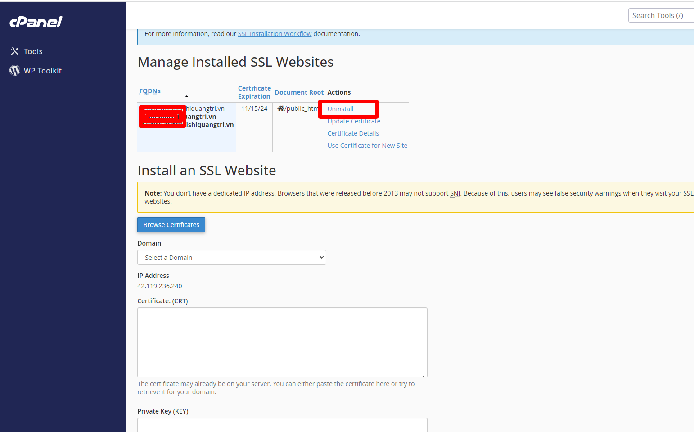The width and height of the screenshot is (694, 432).
Task: Sort by Document Root column header
Action: (299, 92)
